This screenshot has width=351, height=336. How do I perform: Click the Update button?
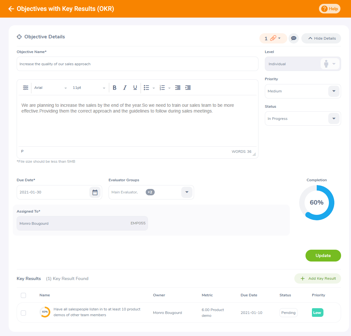click(x=323, y=255)
